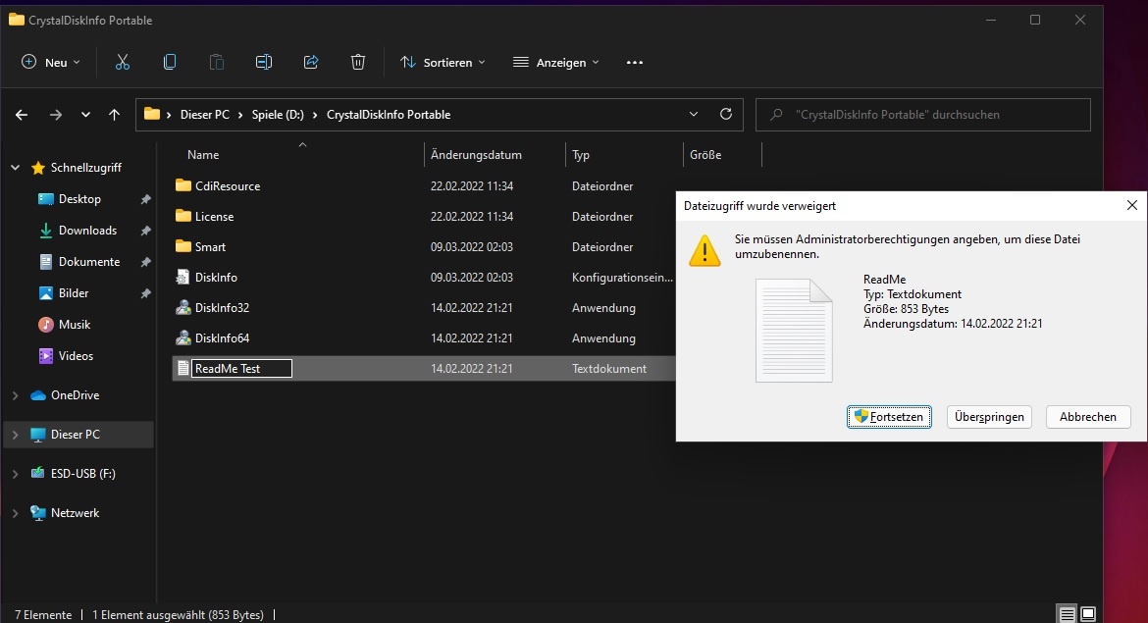Open Desktop in quick access
This screenshot has width=1148, height=623.
[79, 199]
